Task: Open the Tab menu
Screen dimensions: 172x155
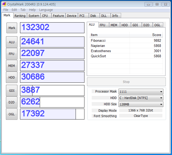Action: (23, 10)
